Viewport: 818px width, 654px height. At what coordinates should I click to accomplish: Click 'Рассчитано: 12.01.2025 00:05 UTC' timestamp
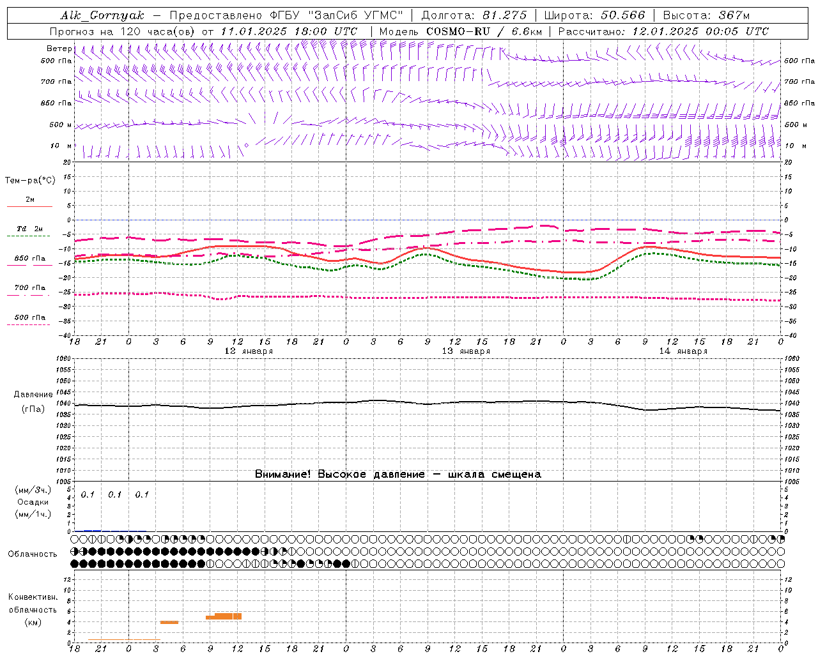click(x=663, y=31)
